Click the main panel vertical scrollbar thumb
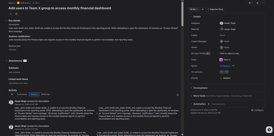 [x=182, y=14]
